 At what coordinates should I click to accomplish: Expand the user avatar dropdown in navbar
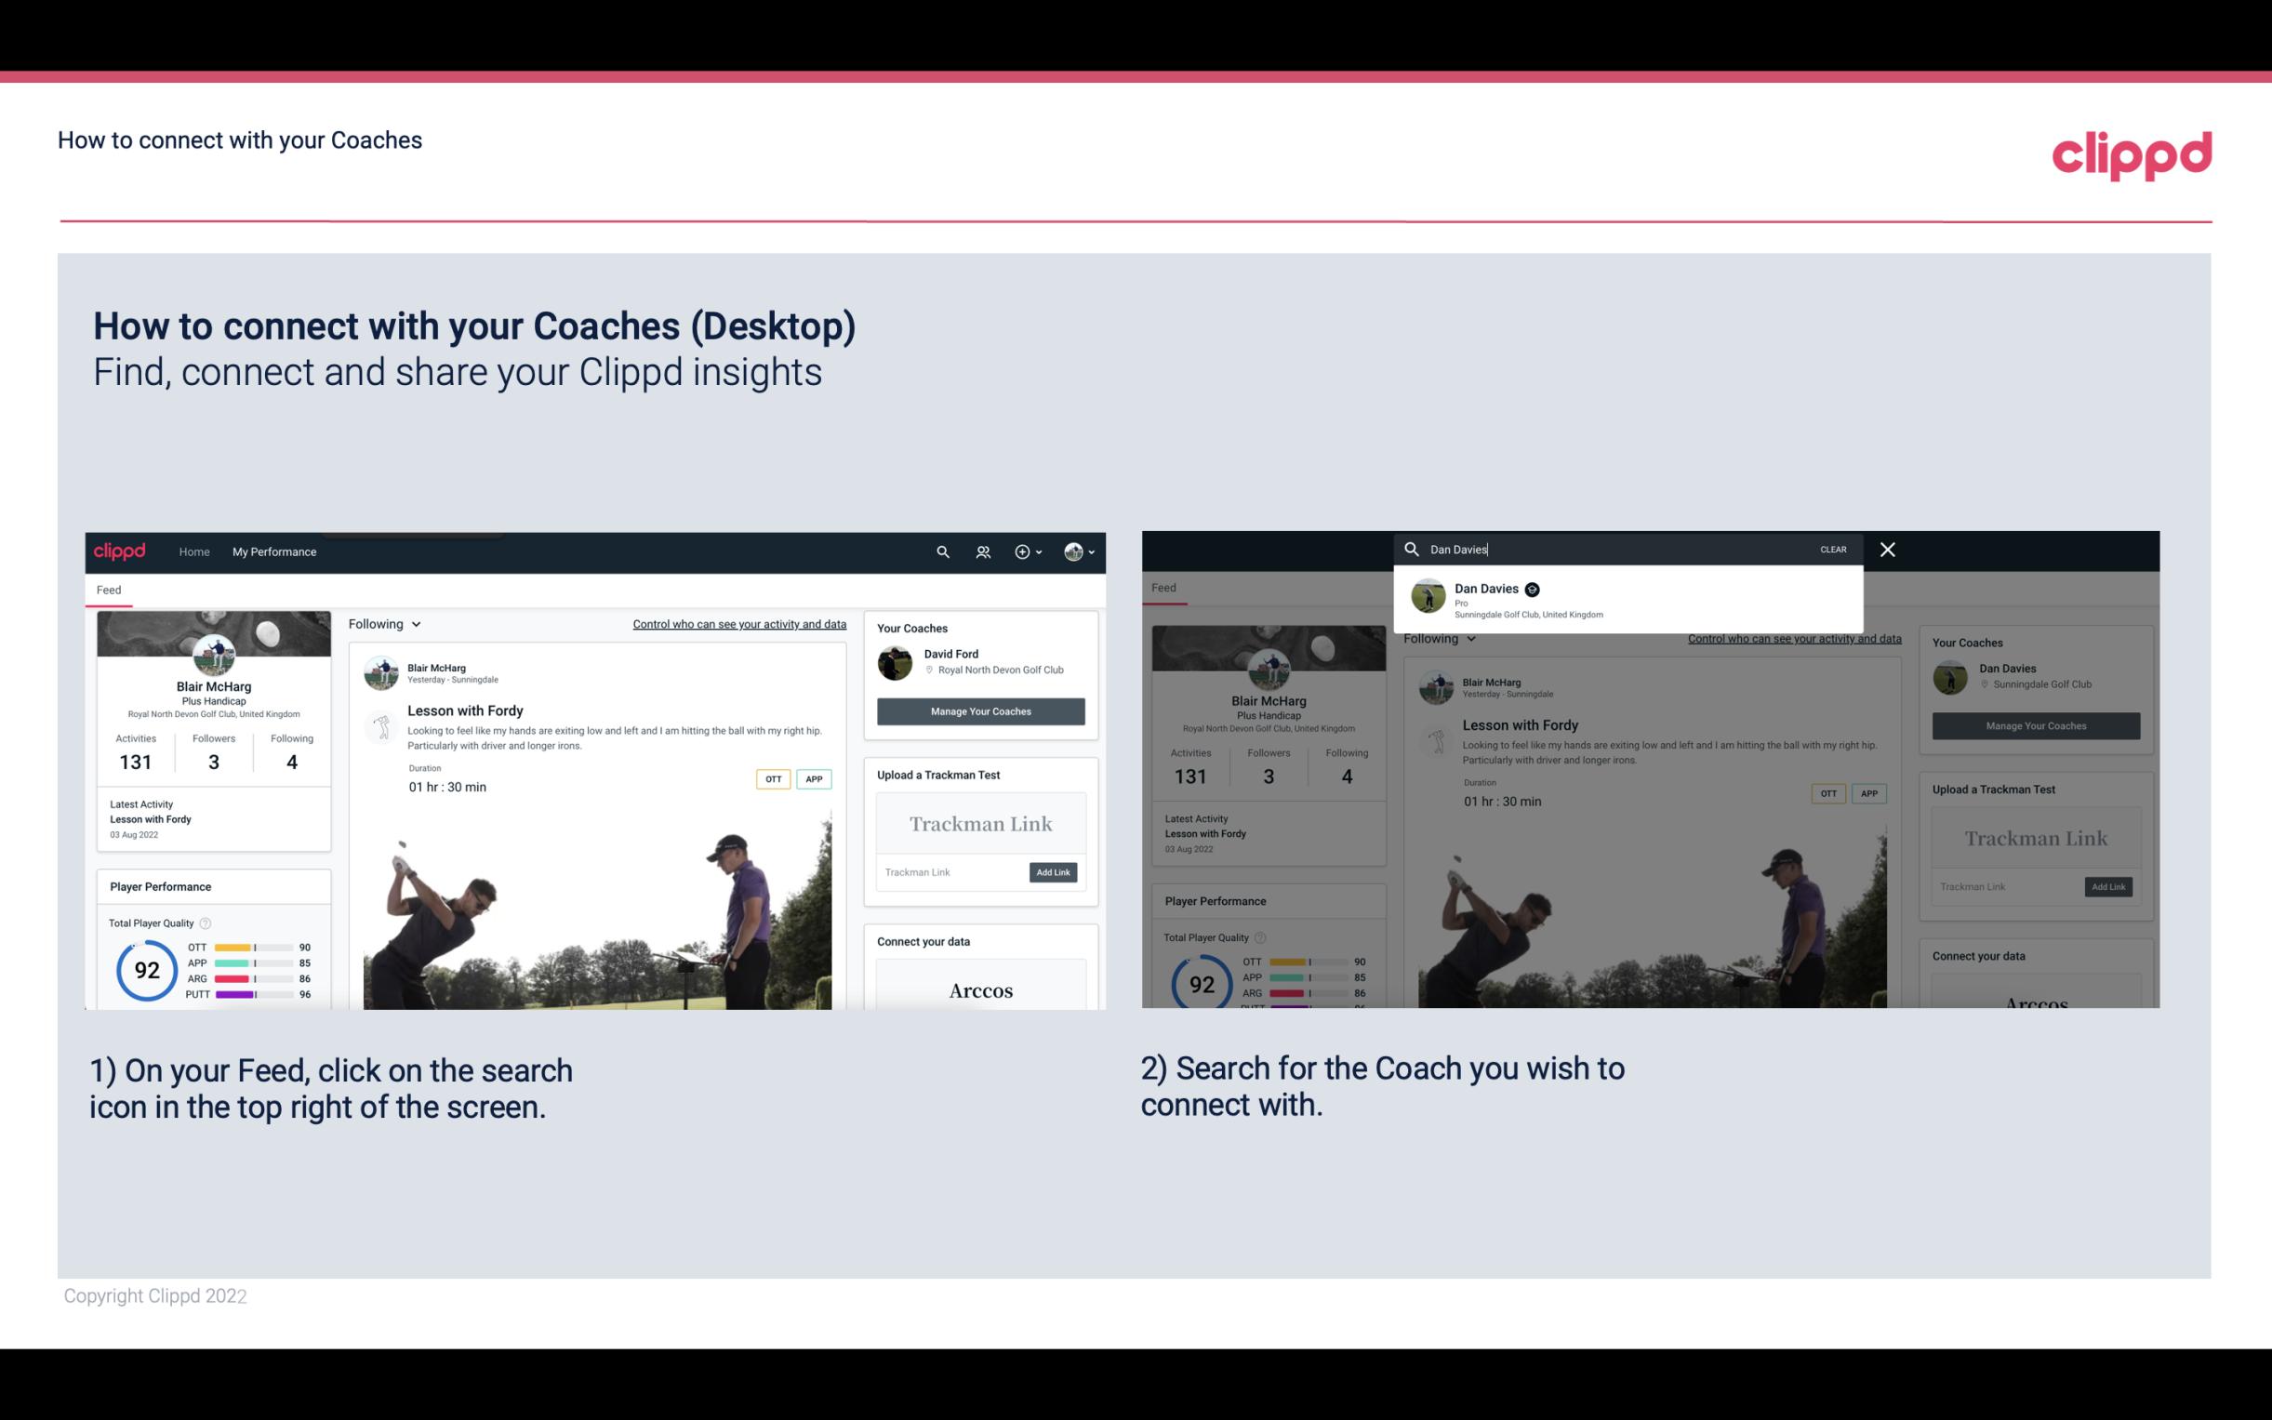1082,551
